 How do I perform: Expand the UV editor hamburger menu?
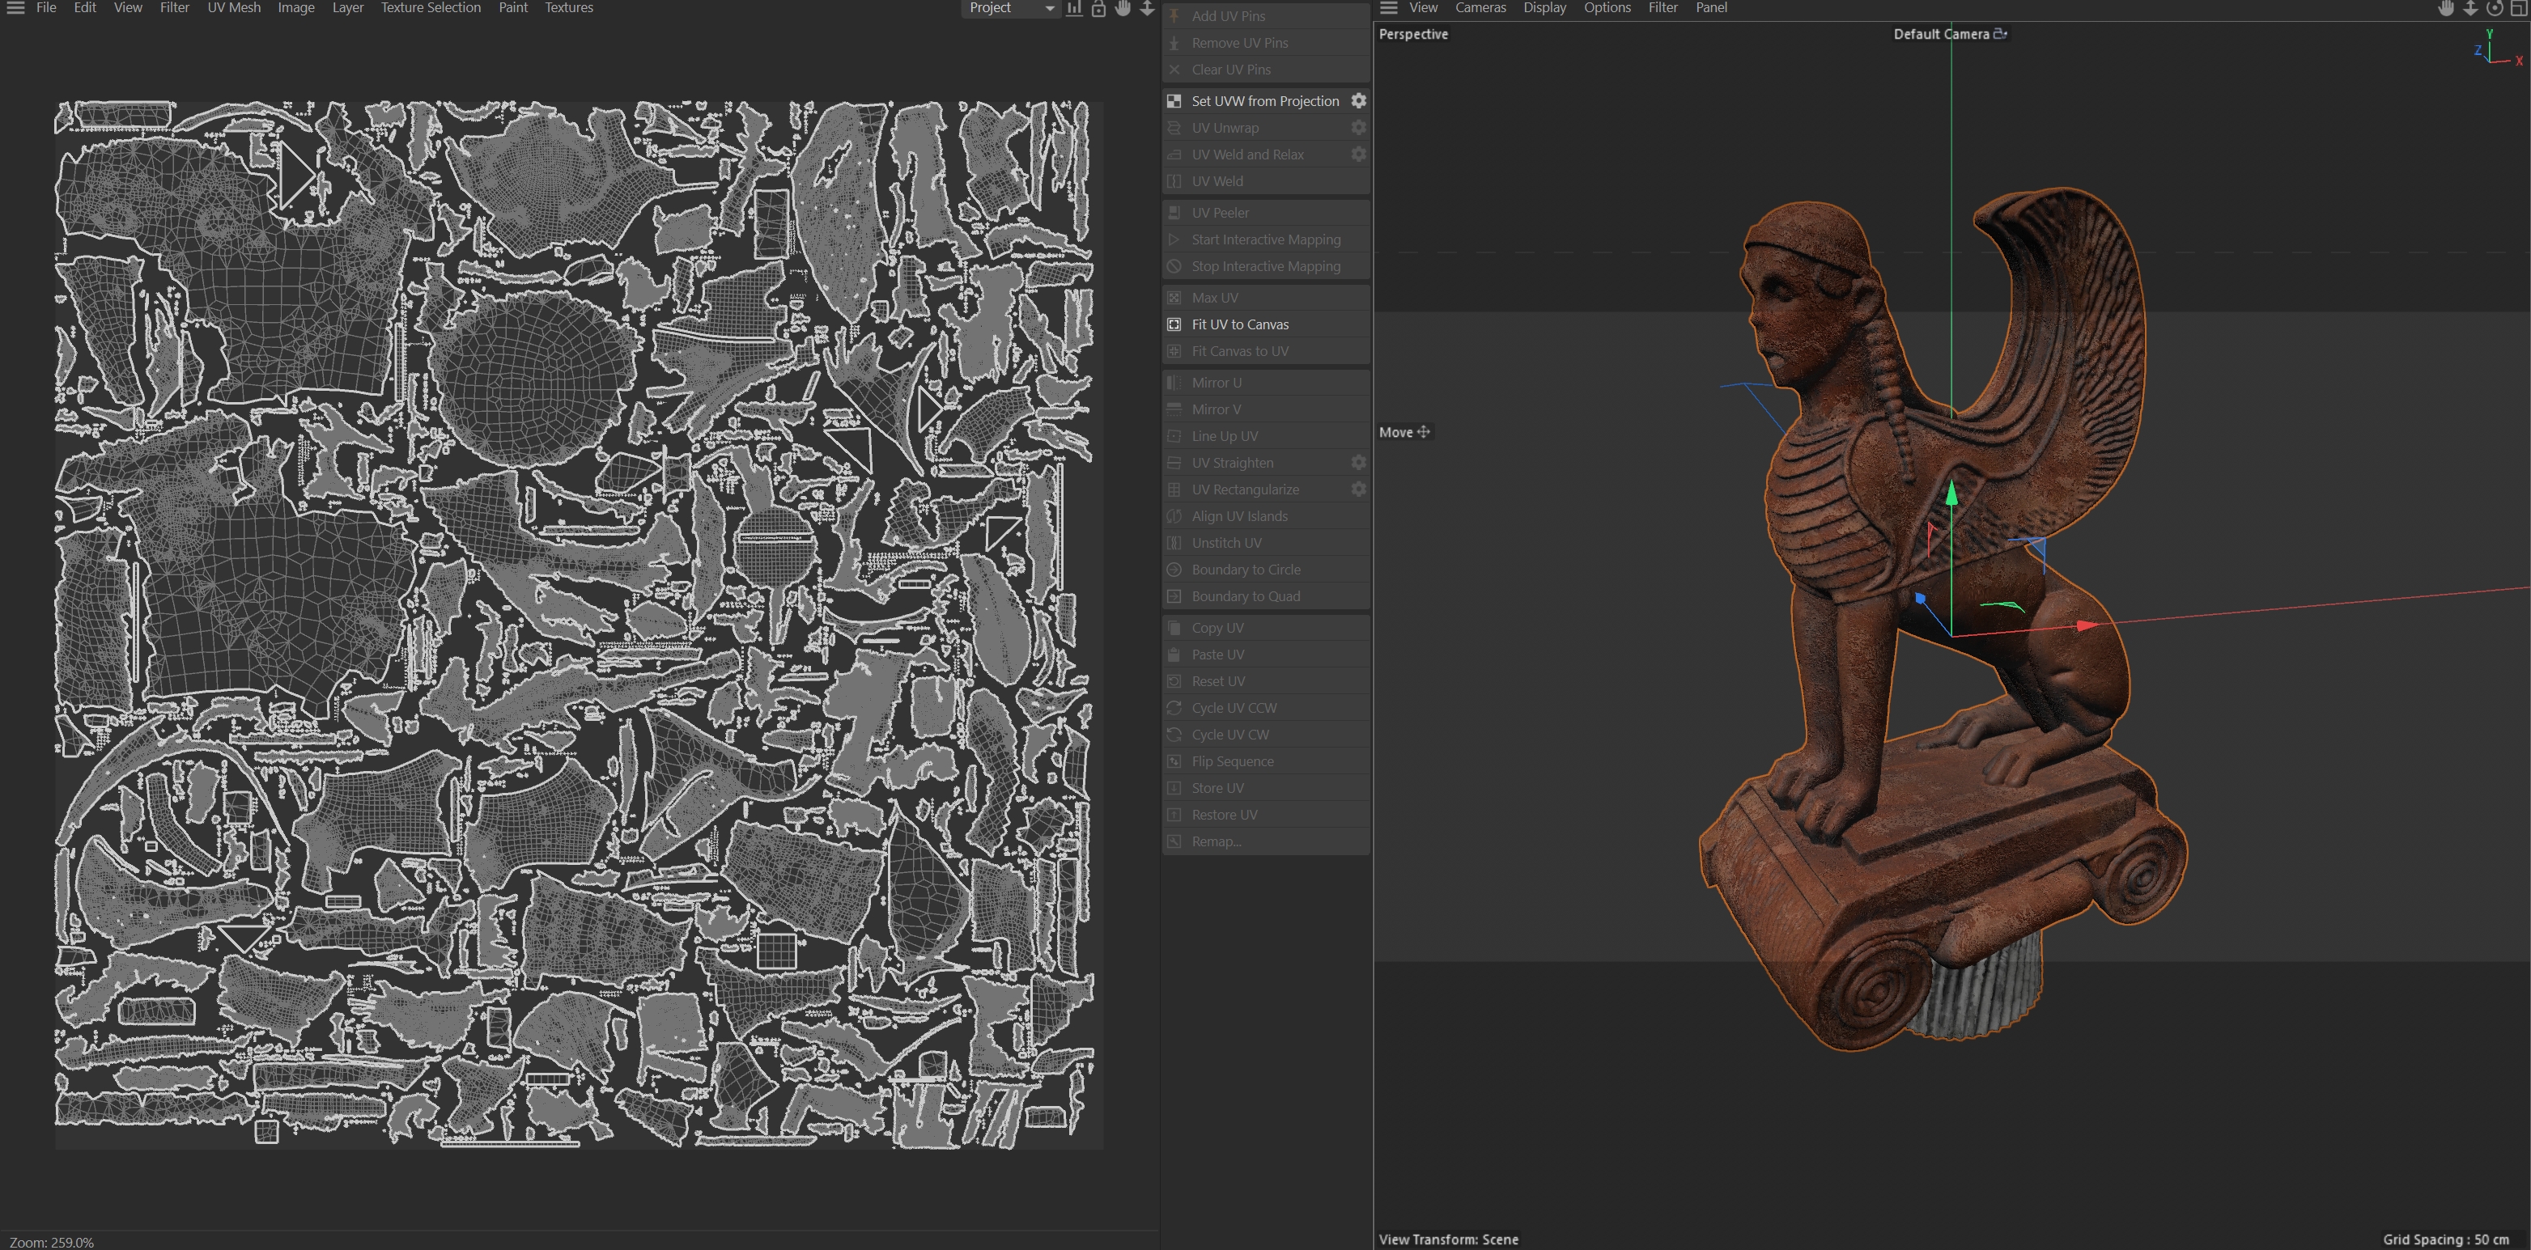(15, 8)
